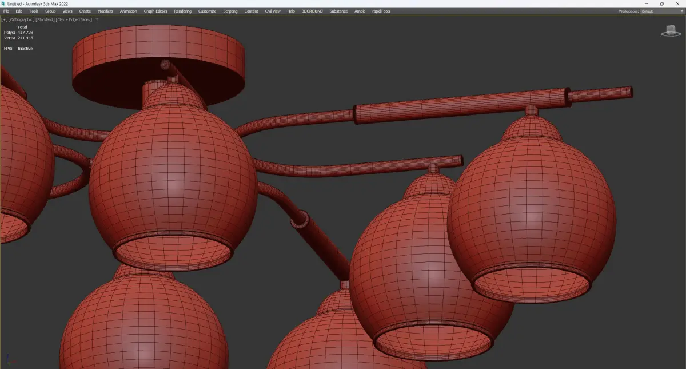The image size is (686, 369).
Task: Close the 3ds Max window
Action: [x=677, y=3]
